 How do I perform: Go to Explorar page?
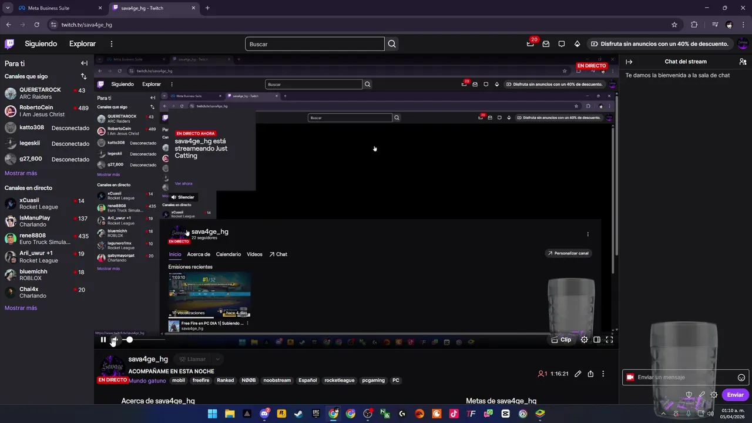[82, 44]
